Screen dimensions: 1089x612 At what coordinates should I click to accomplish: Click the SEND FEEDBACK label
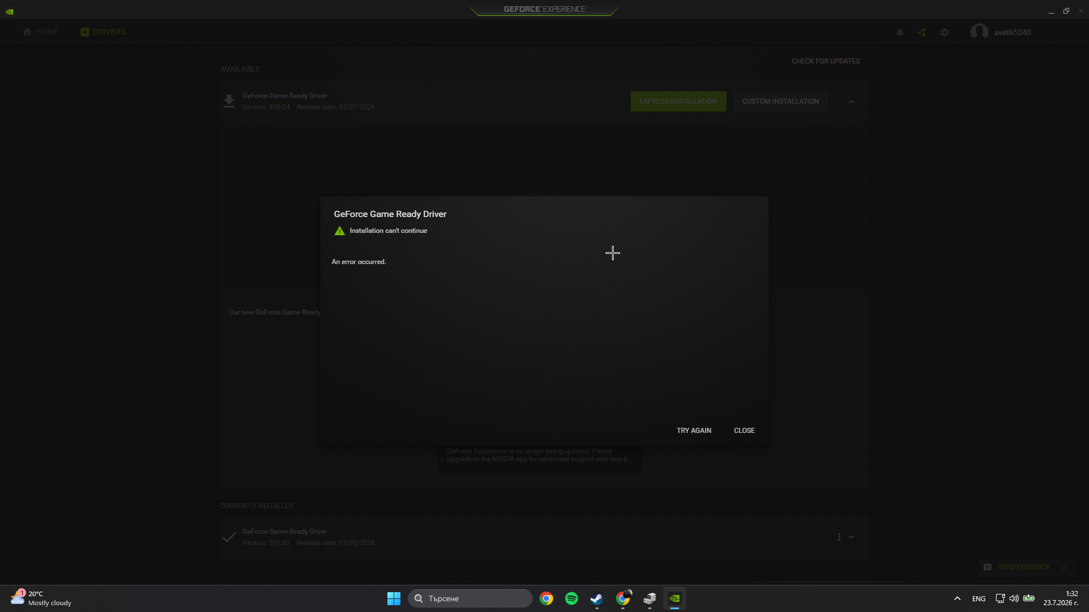1024,567
